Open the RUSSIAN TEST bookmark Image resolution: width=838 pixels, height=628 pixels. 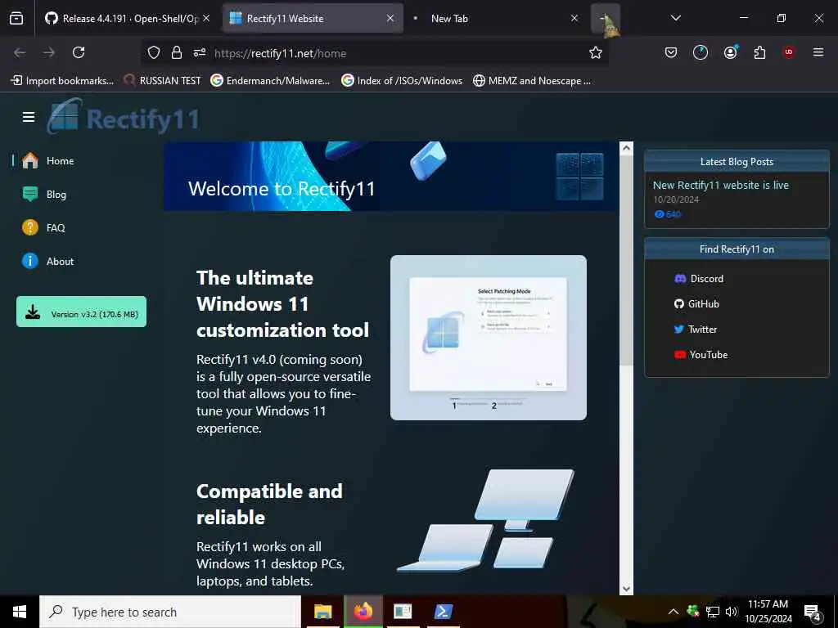(163, 81)
